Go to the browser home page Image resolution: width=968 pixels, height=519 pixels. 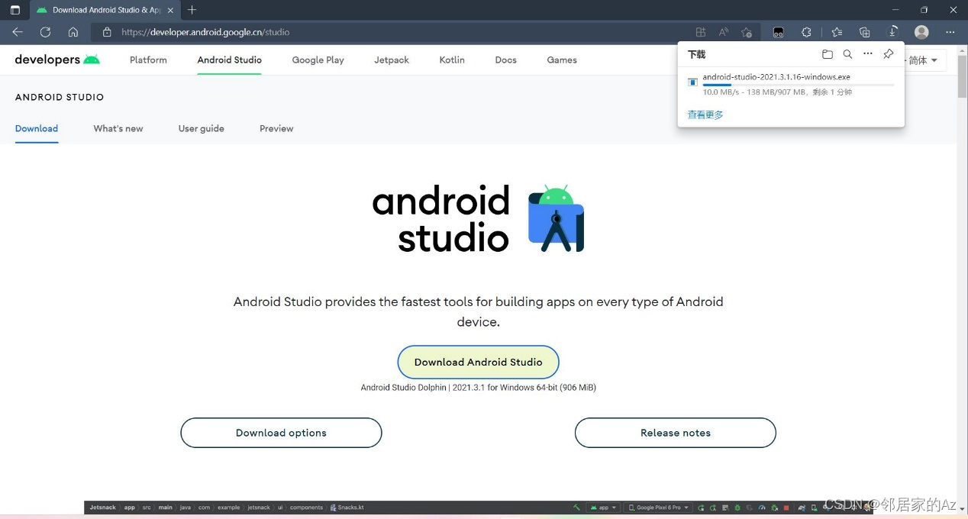pyautogui.click(x=73, y=32)
